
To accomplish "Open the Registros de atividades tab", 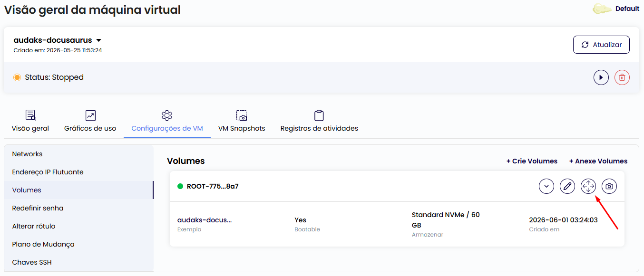I will pyautogui.click(x=319, y=122).
